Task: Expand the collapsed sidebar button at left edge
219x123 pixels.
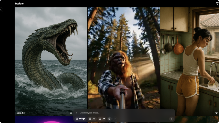Action: click(x=1, y=10)
